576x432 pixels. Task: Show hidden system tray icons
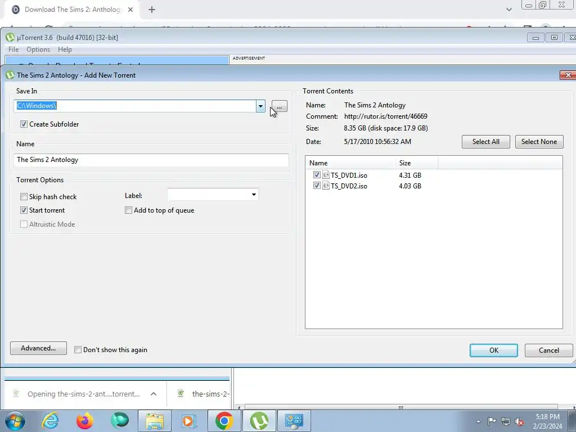point(478,421)
